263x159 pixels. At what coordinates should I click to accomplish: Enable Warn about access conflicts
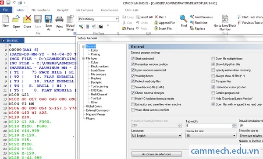click(133, 110)
